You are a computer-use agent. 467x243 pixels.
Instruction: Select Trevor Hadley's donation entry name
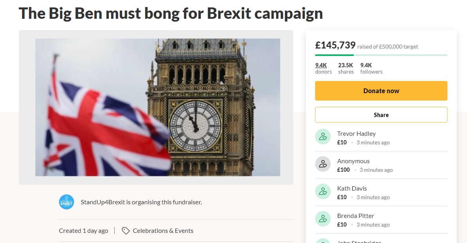(x=356, y=133)
